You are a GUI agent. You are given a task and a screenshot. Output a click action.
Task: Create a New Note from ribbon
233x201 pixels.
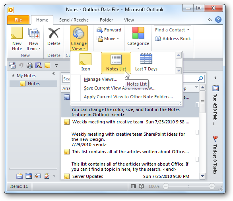click(17, 39)
